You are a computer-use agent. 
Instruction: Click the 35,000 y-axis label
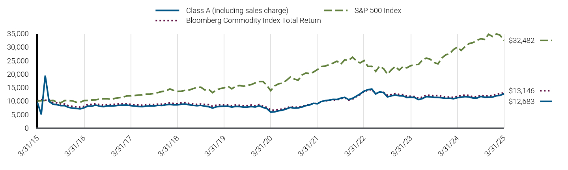click(19, 34)
